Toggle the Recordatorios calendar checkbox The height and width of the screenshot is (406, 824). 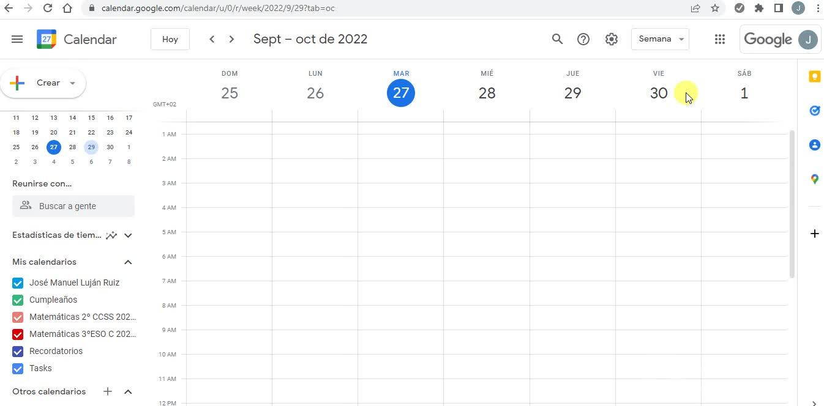(x=18, y=352)
